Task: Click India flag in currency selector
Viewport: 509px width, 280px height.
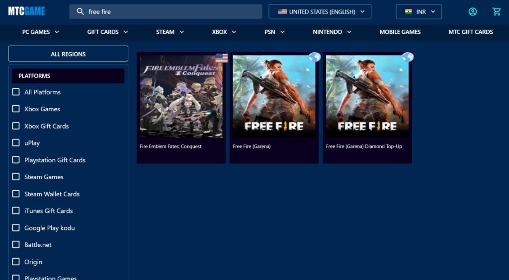Action: point(408,12)
